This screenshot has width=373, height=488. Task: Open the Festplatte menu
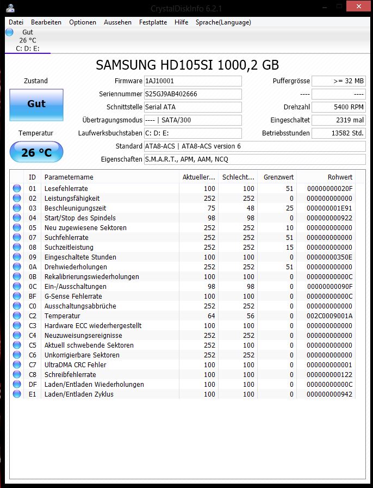(x=153, y=22)
